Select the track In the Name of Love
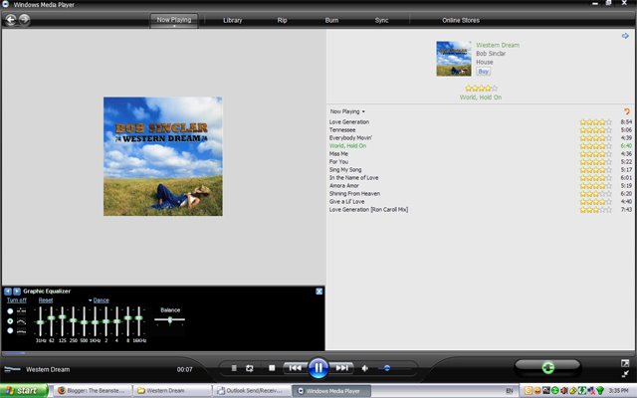This screenshot has height=398, width=637. coord(353,178)
